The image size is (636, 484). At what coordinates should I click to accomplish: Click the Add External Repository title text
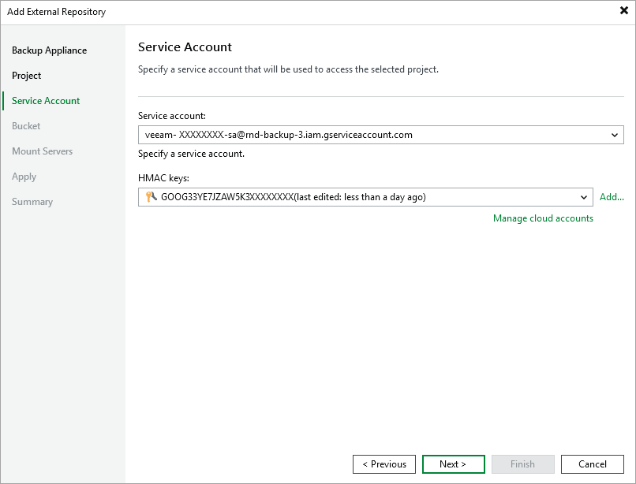[x=56, y=12]
